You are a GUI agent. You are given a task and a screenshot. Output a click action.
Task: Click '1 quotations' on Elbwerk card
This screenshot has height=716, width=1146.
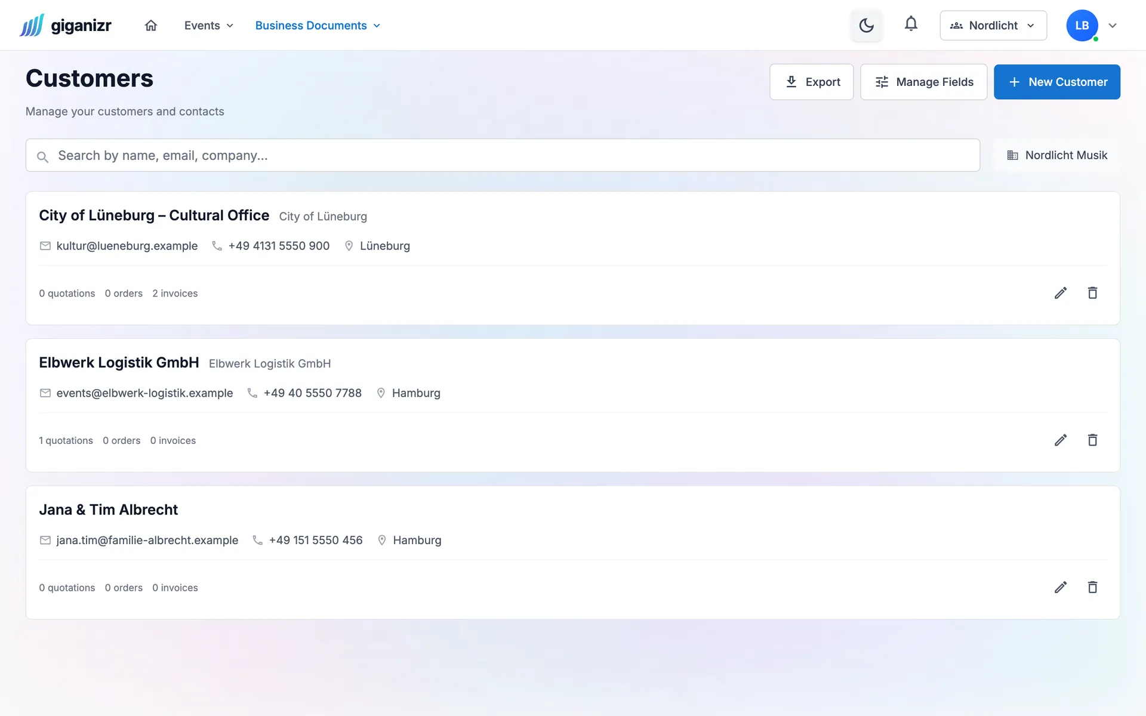coord(66,440)
